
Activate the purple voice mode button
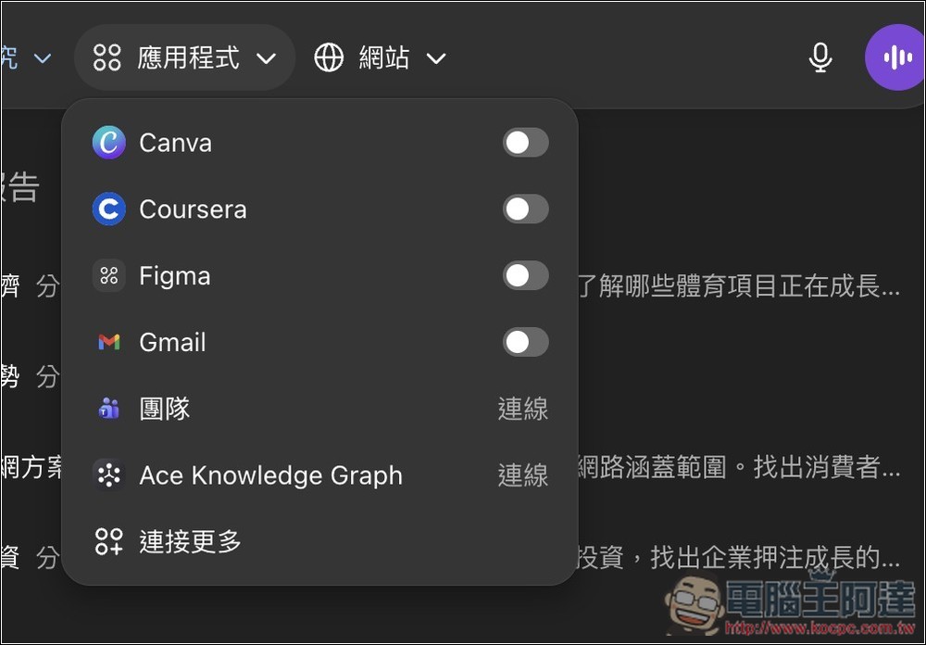coord(895,58)
